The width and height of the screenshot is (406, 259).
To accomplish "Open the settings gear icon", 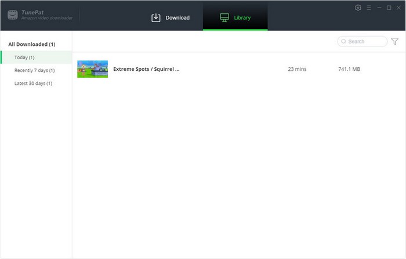I will (358, 8).
